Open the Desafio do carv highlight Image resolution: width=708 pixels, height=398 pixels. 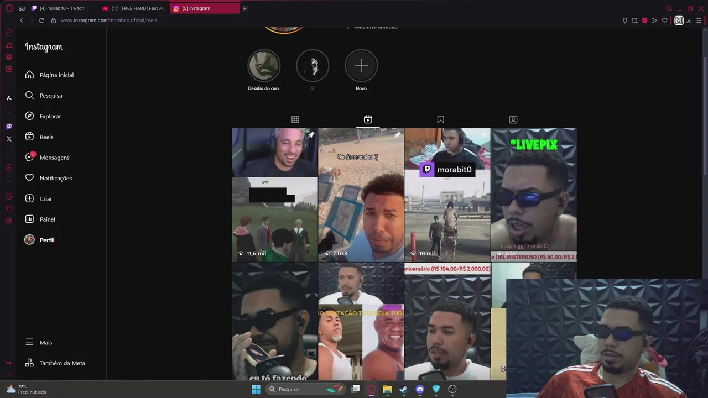[x=264, y=66]
